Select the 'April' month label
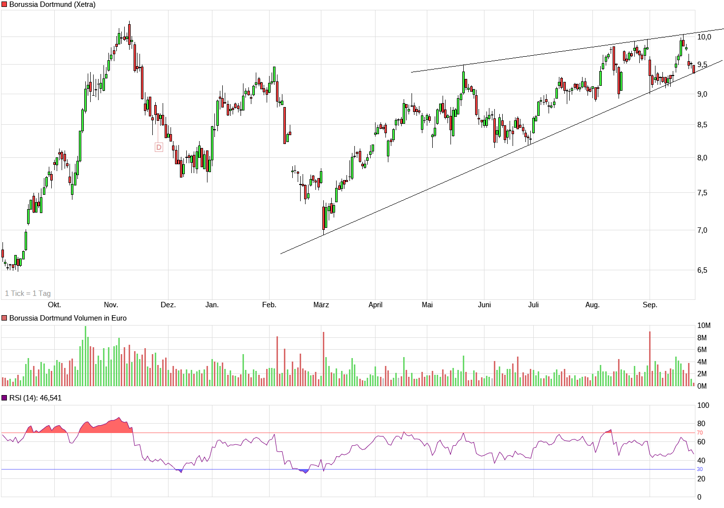Viewport: 724px width, 508px height. click(x=376, y=305)
